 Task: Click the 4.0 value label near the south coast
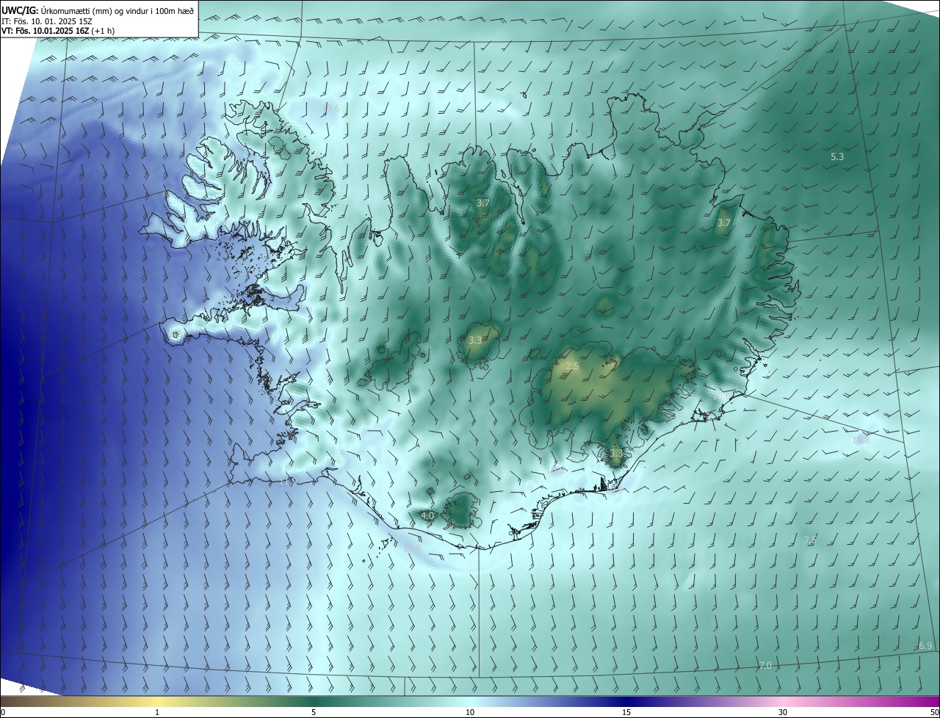[x=427, y=516]
